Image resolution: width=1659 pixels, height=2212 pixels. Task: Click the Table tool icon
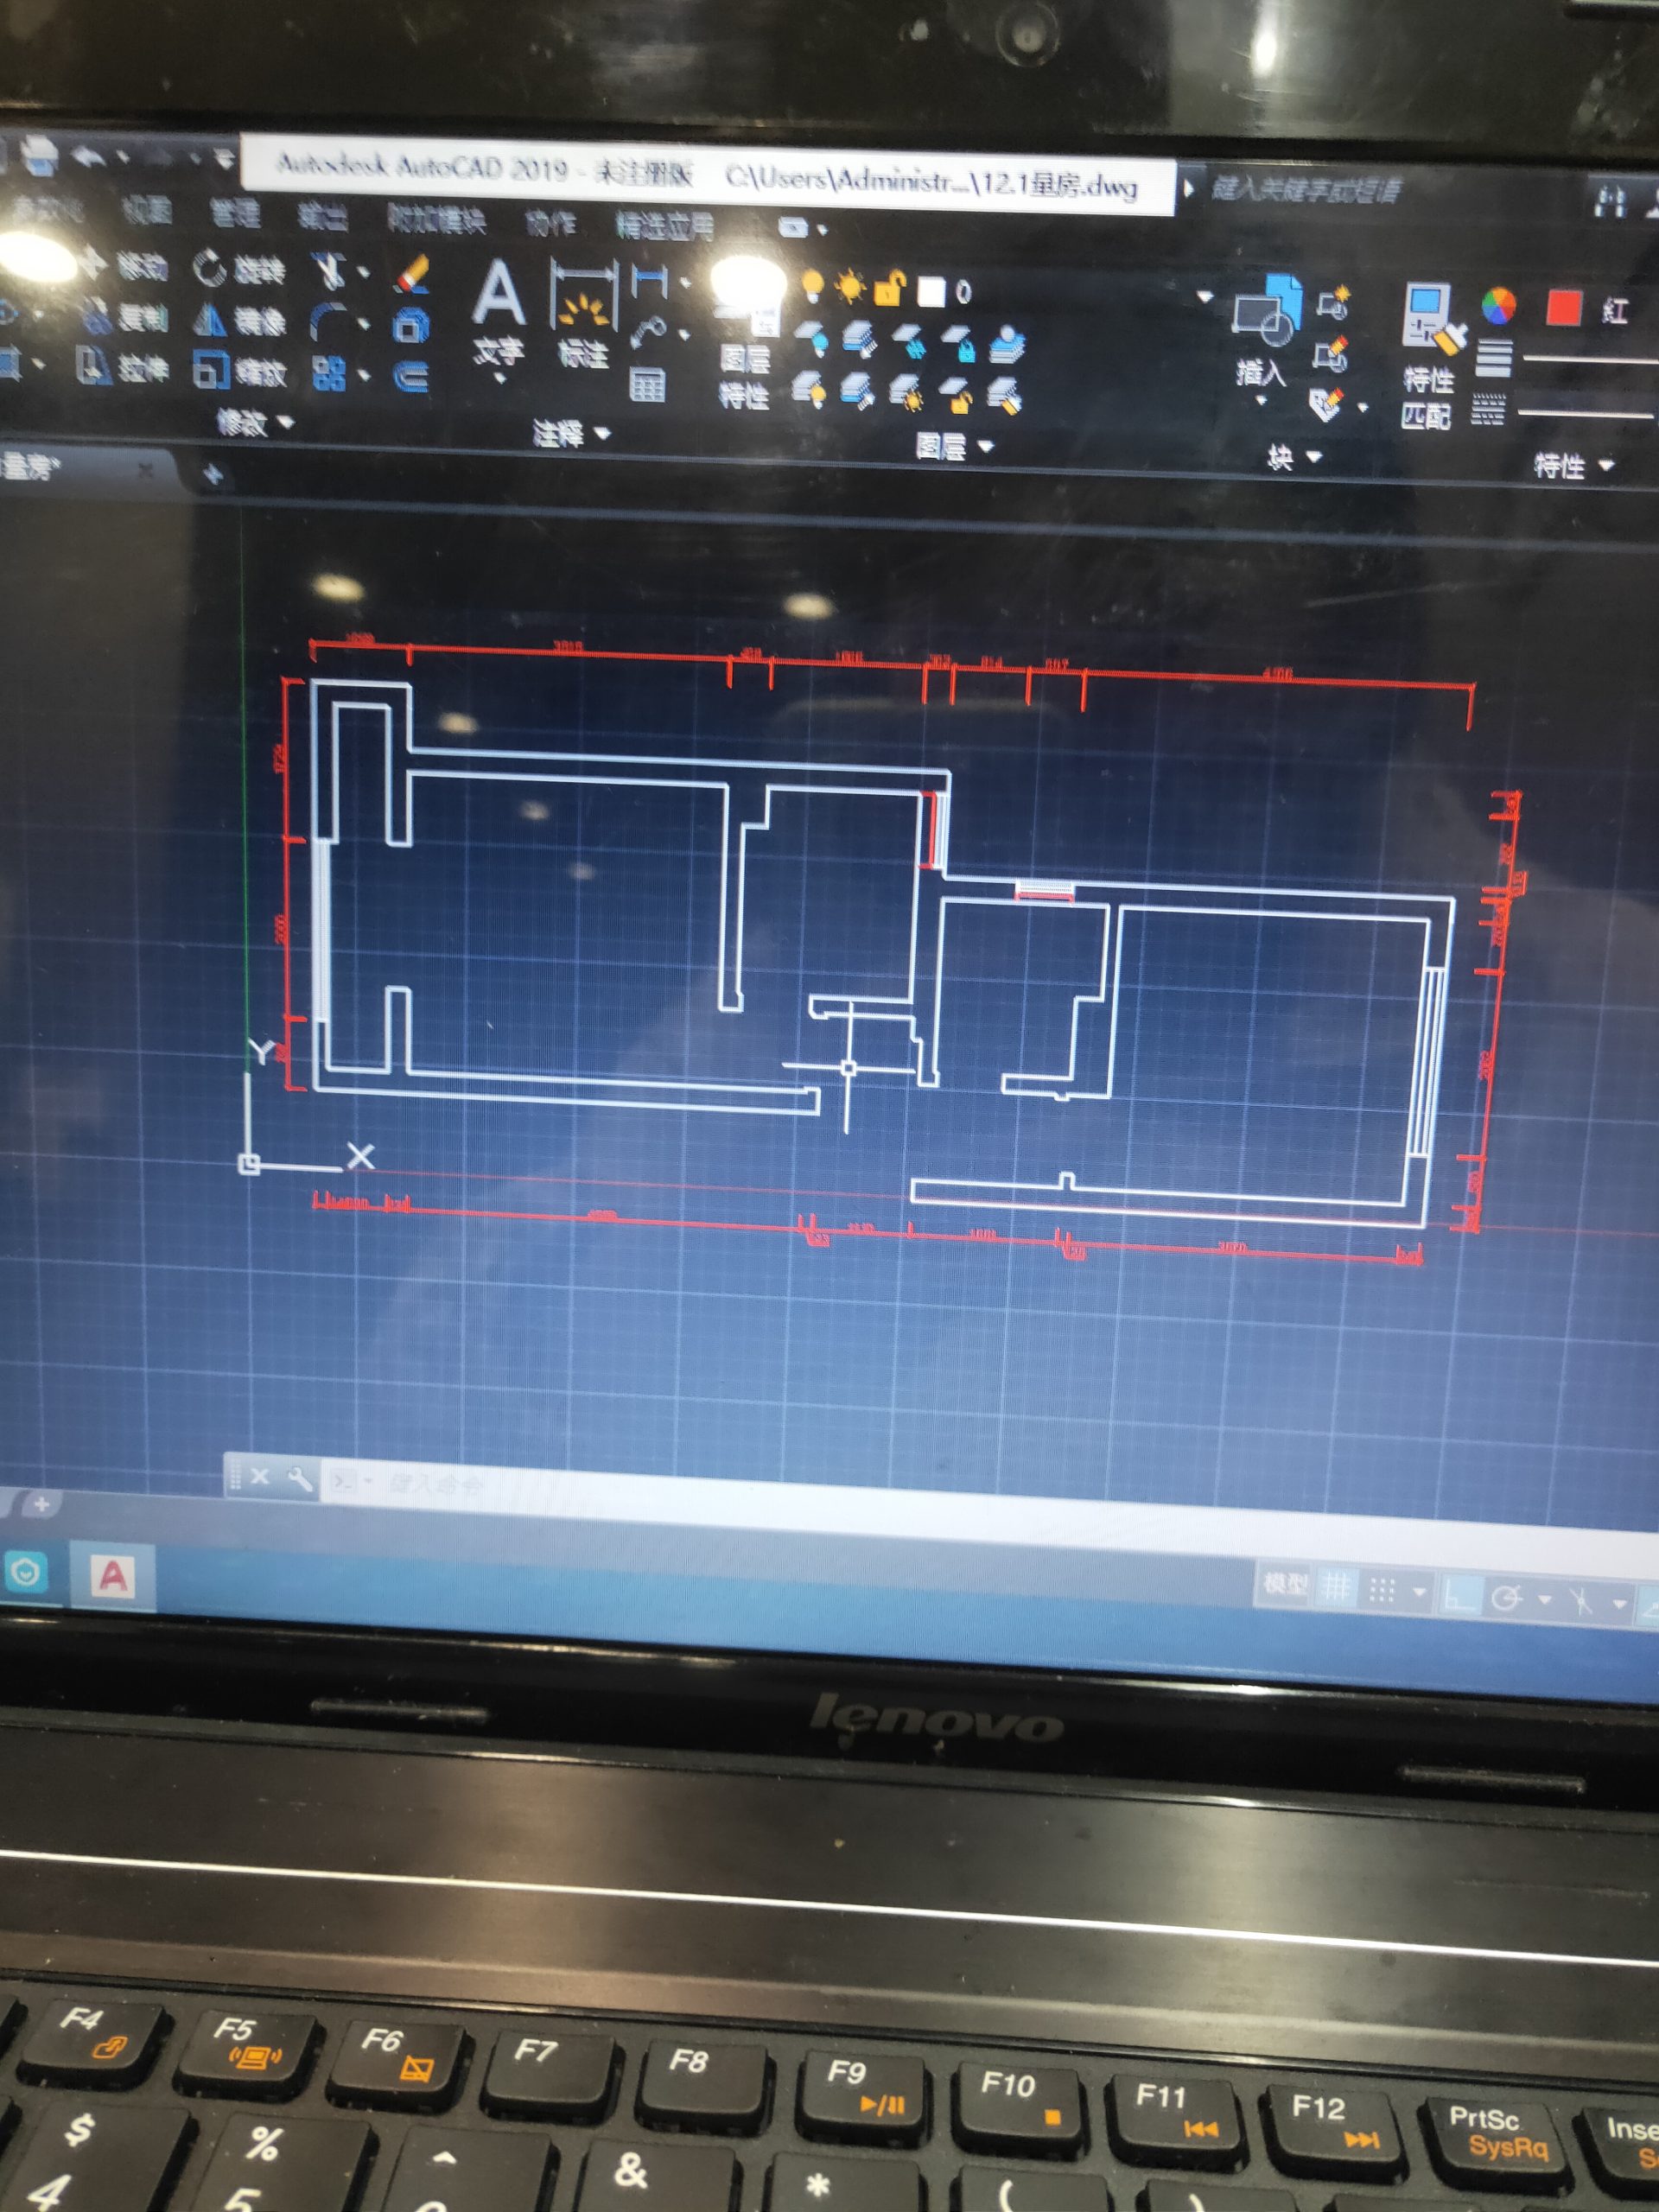(647, 384)
